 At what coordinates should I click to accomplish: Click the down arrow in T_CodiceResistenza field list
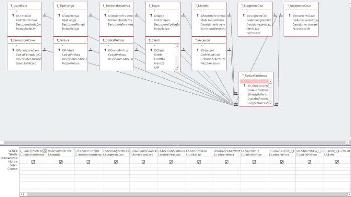tap(270, 103)
